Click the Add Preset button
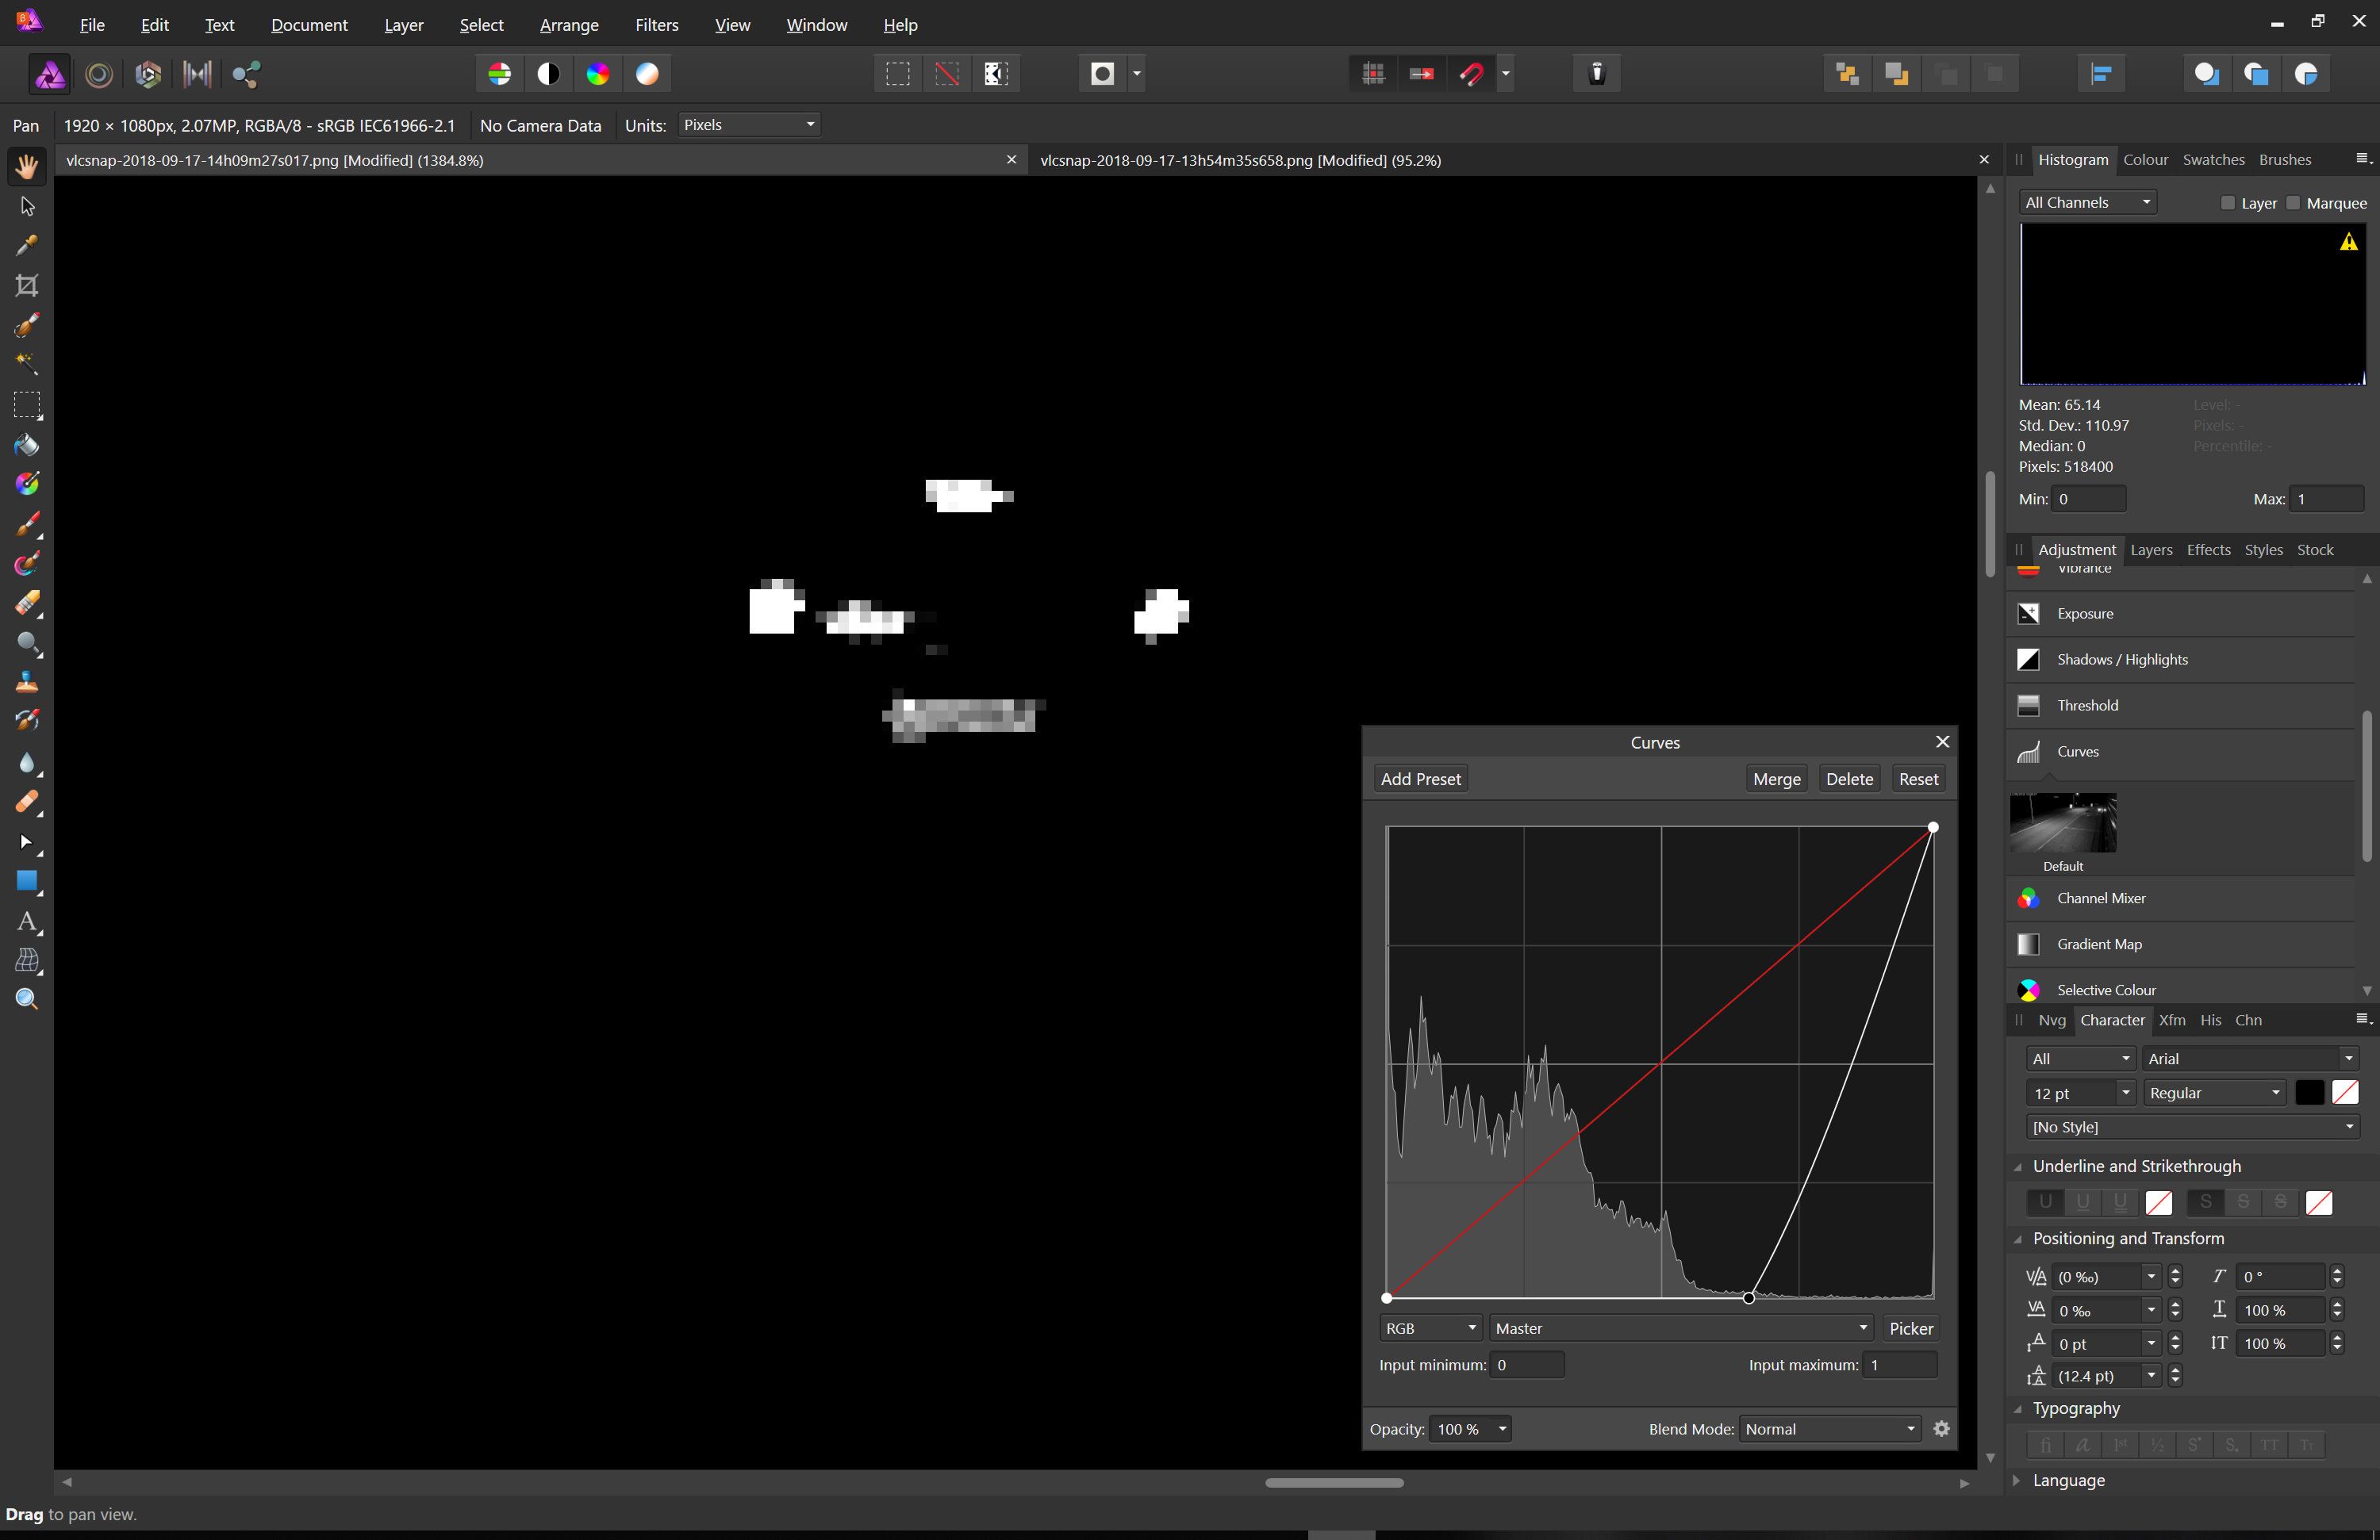 pyautogui.click(x=1420, y=779)
